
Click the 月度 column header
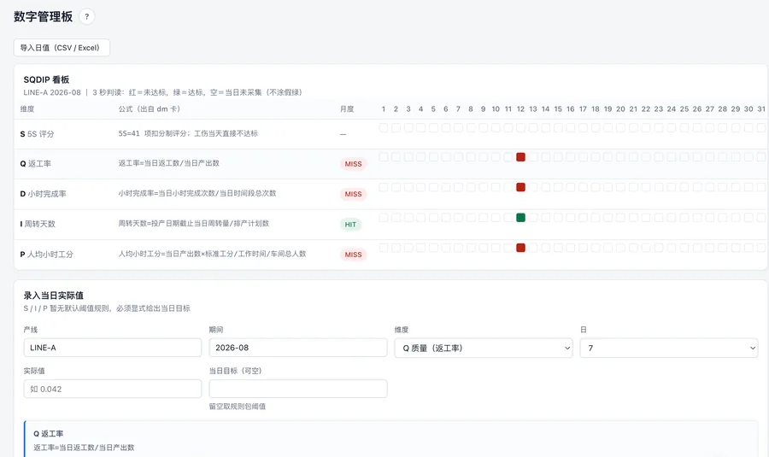coord(347,108)
